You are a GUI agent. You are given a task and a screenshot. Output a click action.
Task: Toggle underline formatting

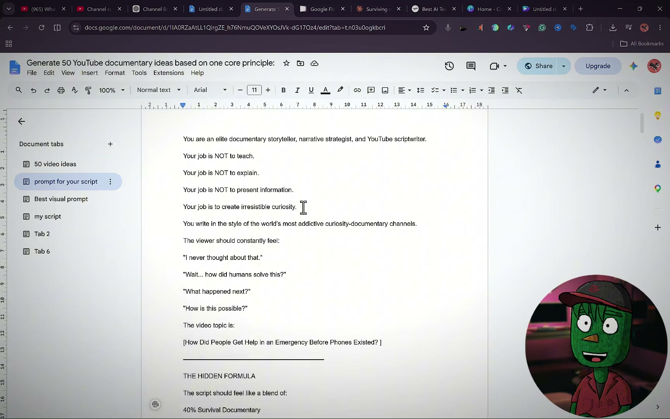(311, 90)
